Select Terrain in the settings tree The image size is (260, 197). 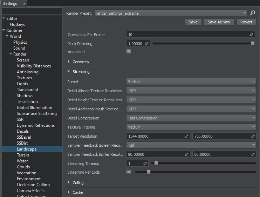23,155
